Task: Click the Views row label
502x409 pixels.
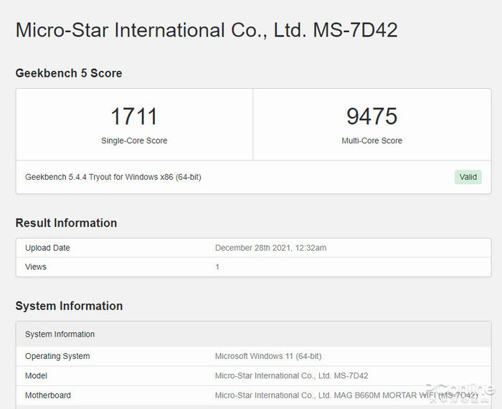Action: (x=36, y=266)
